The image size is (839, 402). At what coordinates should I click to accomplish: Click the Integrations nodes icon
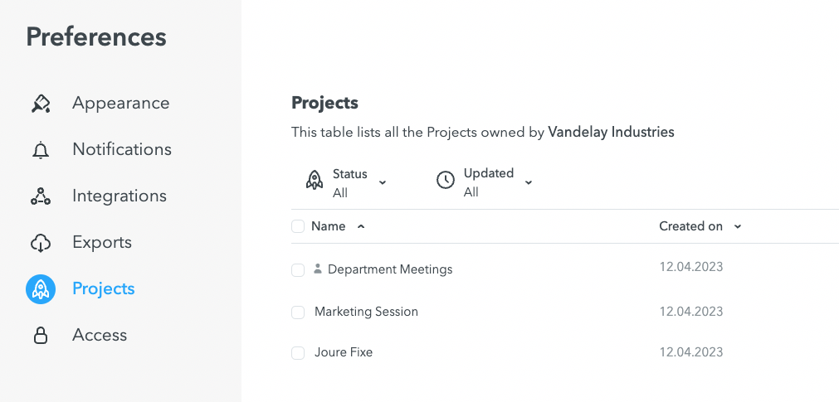(41, 196)
